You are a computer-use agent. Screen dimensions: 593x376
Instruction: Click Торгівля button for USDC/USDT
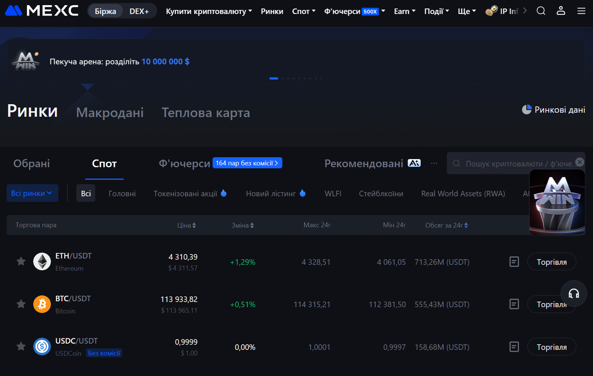pos(552,347)
